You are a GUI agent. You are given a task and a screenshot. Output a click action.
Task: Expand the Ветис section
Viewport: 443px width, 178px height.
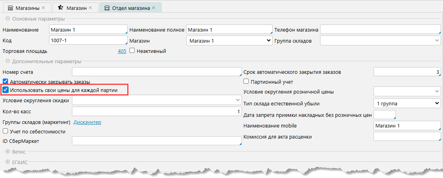8,151
